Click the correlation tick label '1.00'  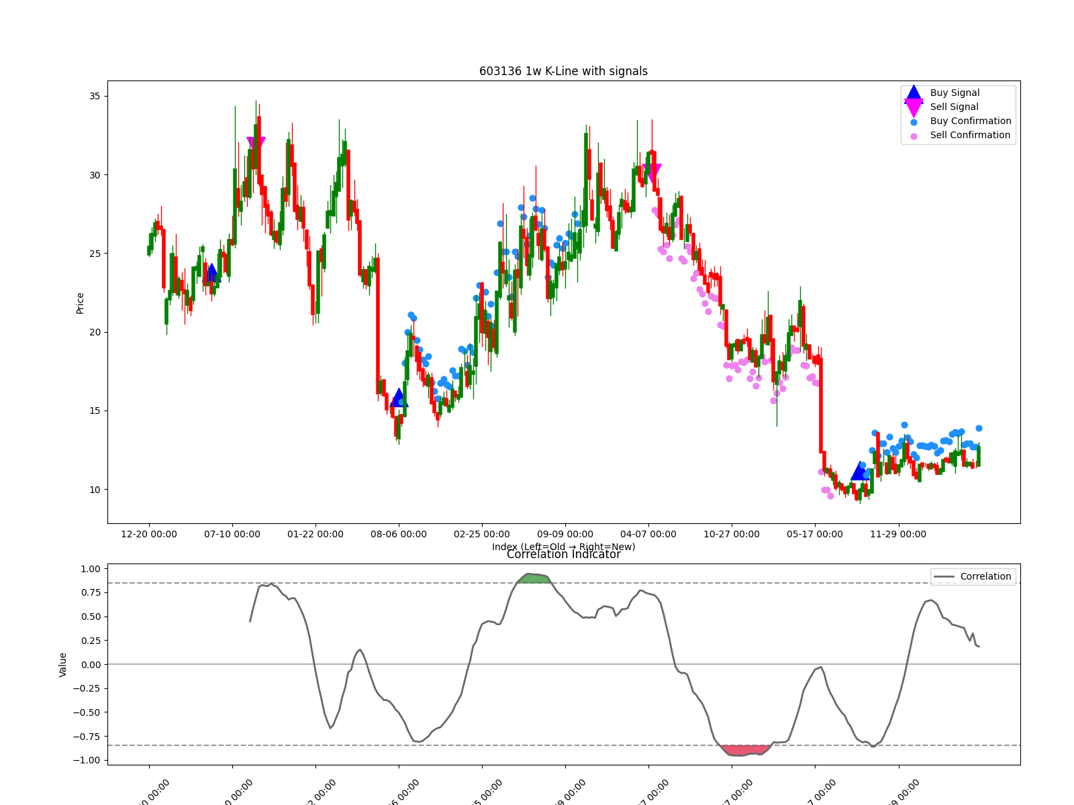click(90, 569)
